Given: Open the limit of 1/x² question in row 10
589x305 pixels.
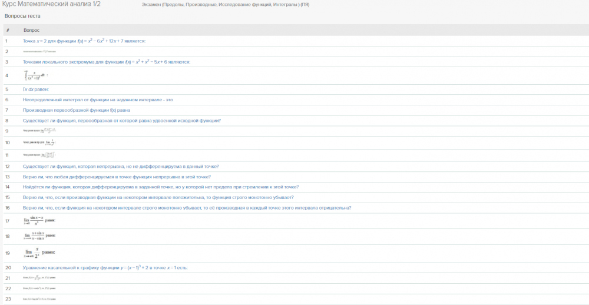Looking at the screenshot, I should pos(39,142).
